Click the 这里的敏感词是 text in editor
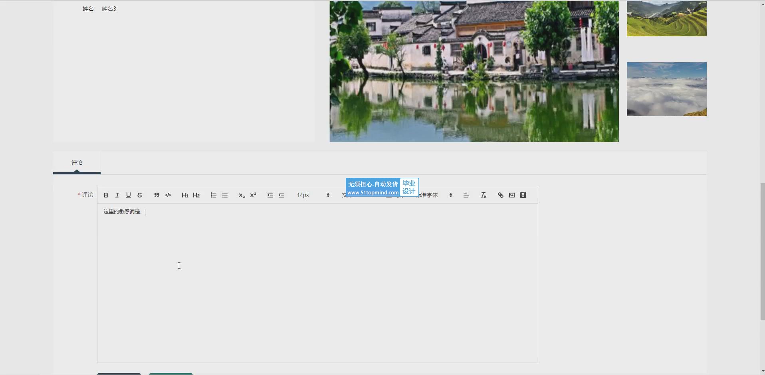This screenshot has width=765, height=375. click(122, 211)
